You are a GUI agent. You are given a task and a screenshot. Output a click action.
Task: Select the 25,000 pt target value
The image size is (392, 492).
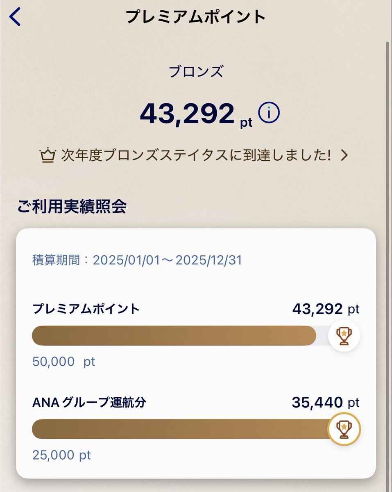tap(61, 455)
